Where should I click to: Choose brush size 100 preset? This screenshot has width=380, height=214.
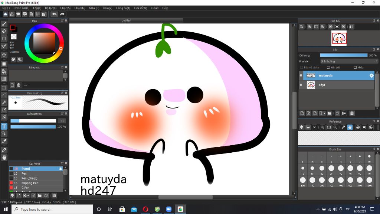(303, 180)
